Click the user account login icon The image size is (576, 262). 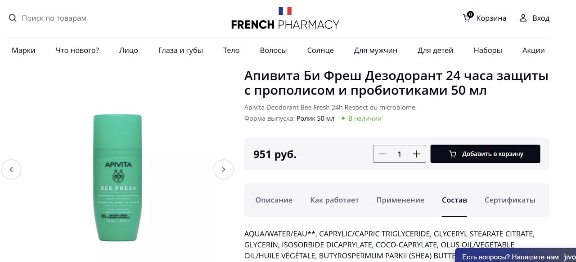523,18
